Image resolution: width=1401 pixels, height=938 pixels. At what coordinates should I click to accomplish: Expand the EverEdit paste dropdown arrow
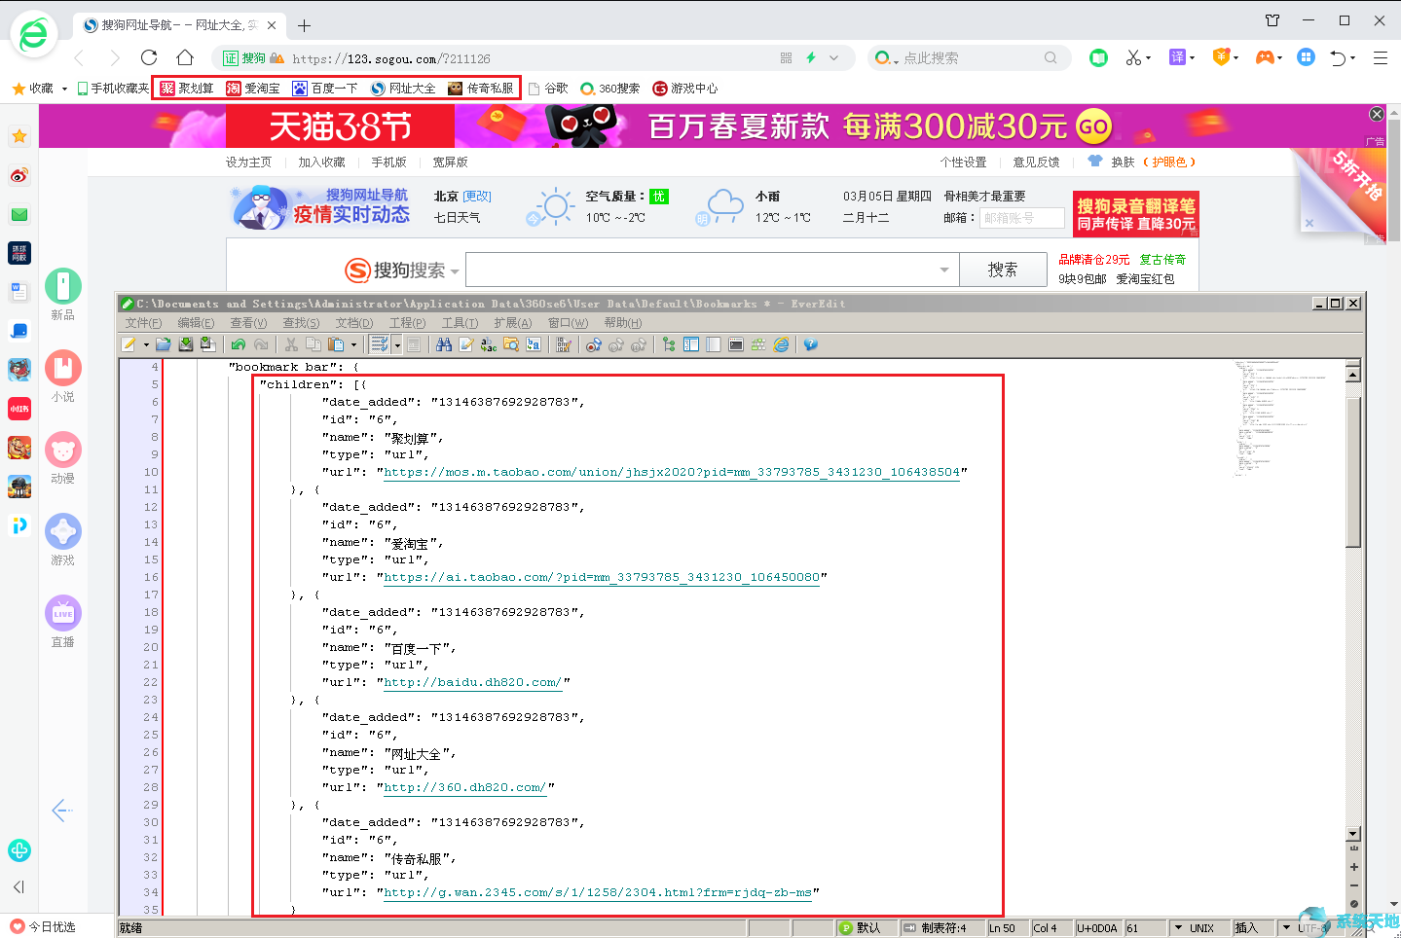click(x=353, y=344)
